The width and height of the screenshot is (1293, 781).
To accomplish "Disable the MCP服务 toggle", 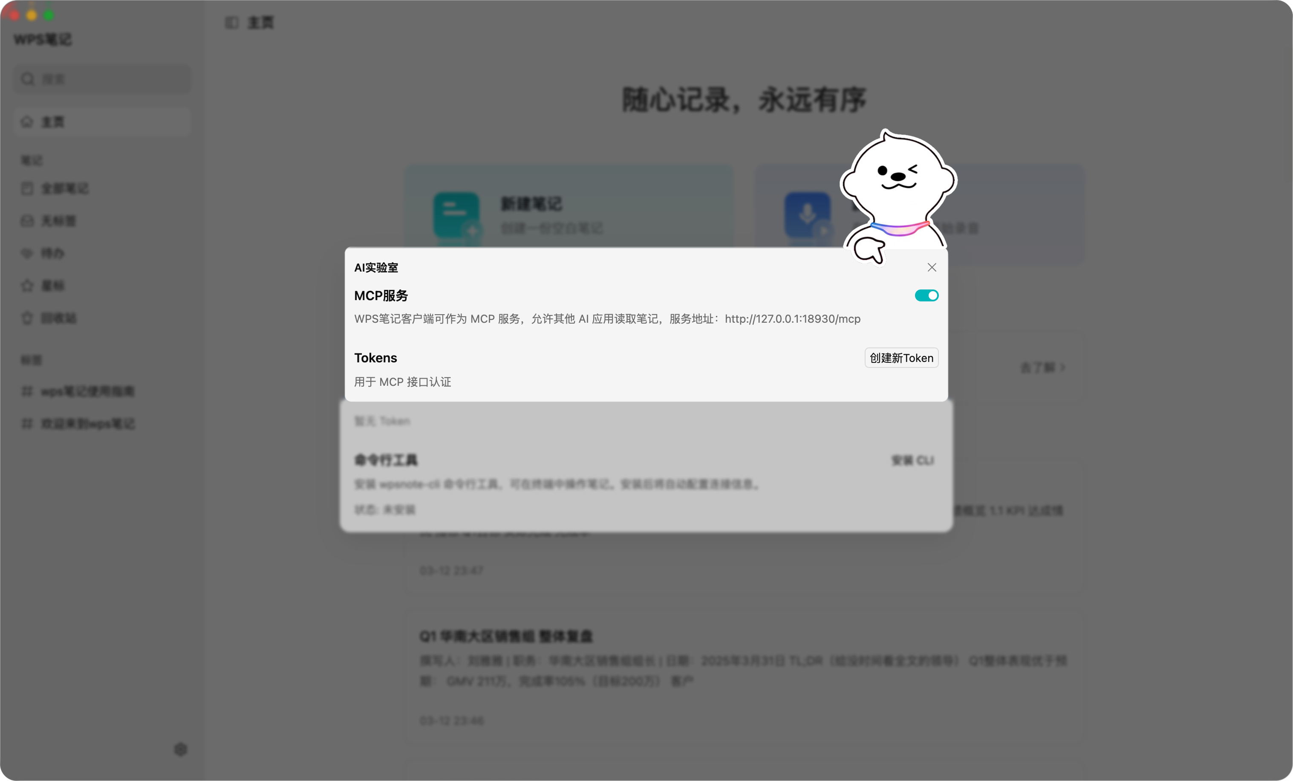I will point(926,295).
